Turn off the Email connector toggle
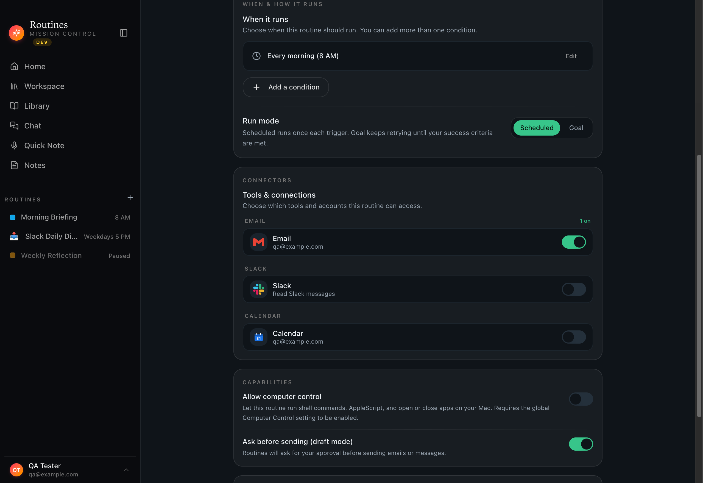Image resolution: width=703 pixels, height=483 pixels. (574, 242)
